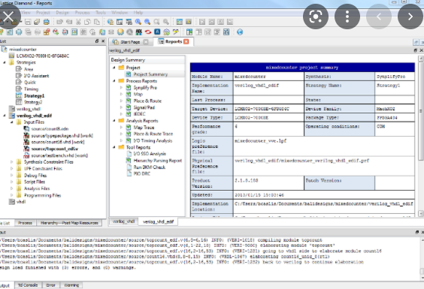The image size is (424, 289).
Task: Select Strategy1 in the file list
Action: coord(34,95)
